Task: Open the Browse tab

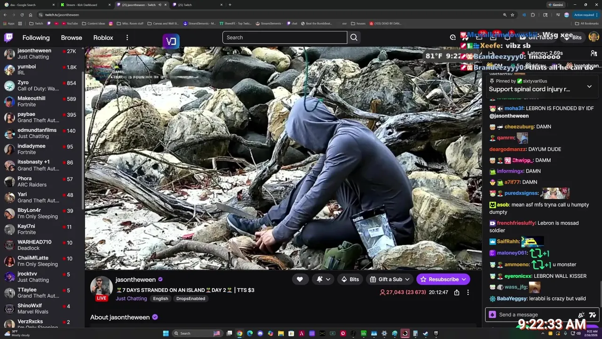Action: pyautogui.click(x=71, y=38)
